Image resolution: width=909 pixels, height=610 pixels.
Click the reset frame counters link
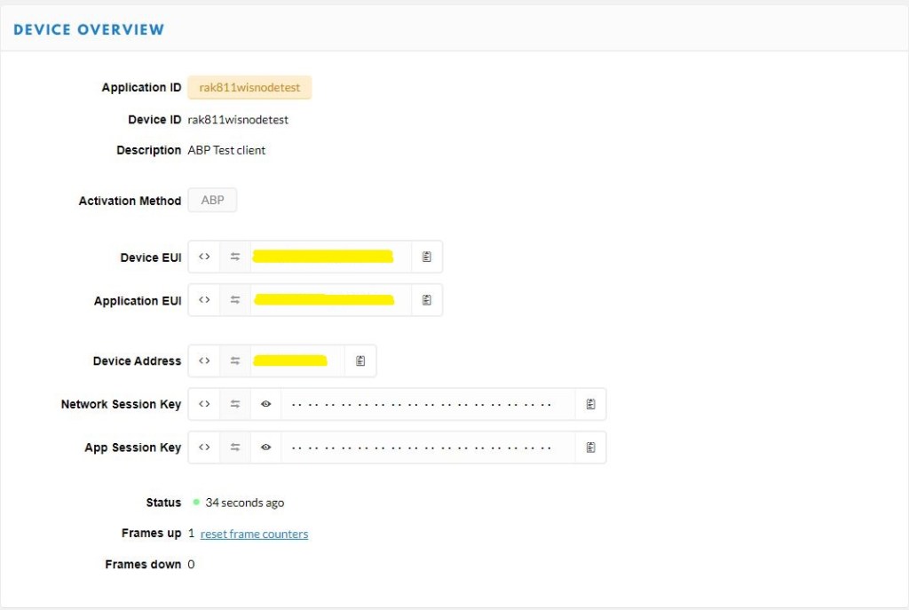tap(254, 534)
